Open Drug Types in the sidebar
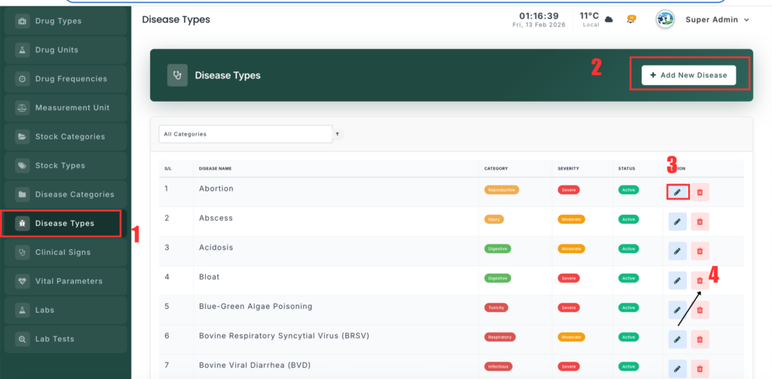This screenshot has height=379, width=772. tap(59, 21)
